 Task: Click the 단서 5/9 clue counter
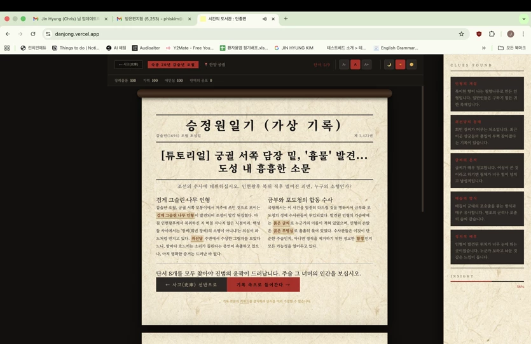(321, 65)
